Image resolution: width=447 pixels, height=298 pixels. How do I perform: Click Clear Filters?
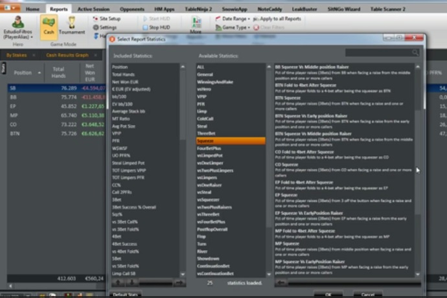click(269, 27)
